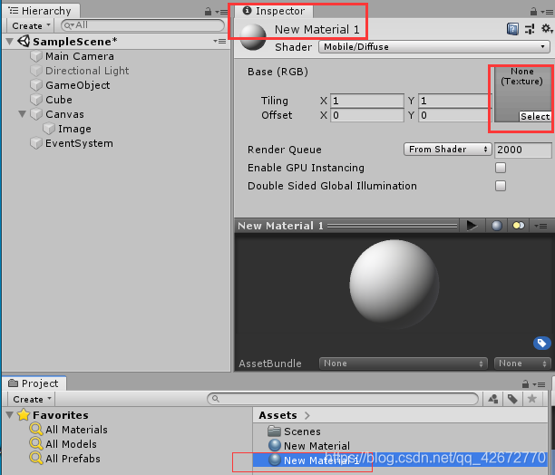Open the Inspector panel options menu

click(x=547, y=12)
